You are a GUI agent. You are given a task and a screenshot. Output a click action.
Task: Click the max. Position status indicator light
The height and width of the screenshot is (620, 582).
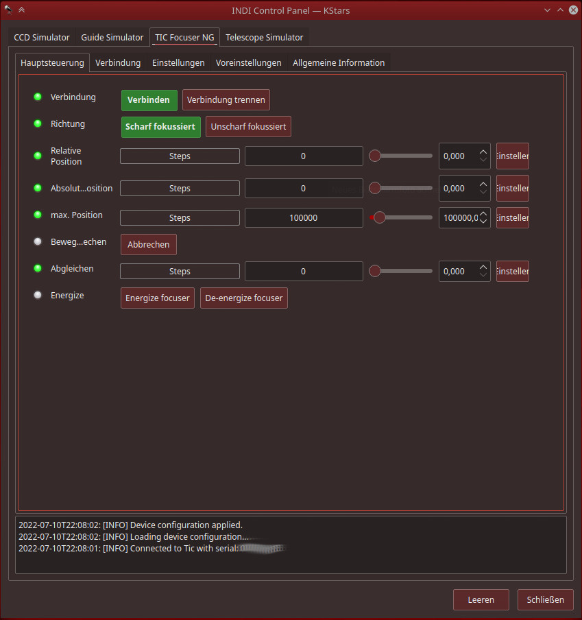(38, 215)
